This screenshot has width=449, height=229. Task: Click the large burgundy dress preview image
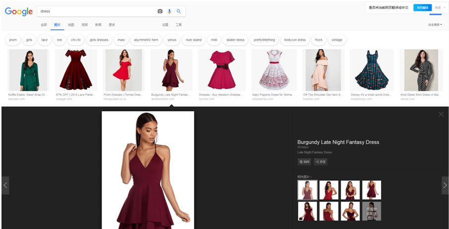click(148, 170)
